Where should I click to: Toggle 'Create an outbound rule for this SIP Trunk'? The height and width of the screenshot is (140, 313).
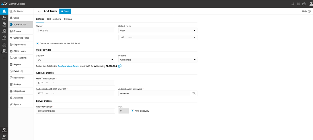pos(37,43)
